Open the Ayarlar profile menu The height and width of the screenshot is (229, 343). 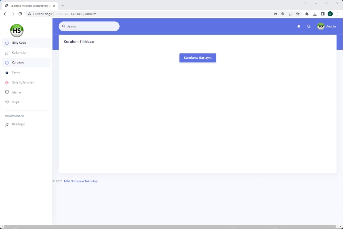pyautogui.click(x=327, y=26)
